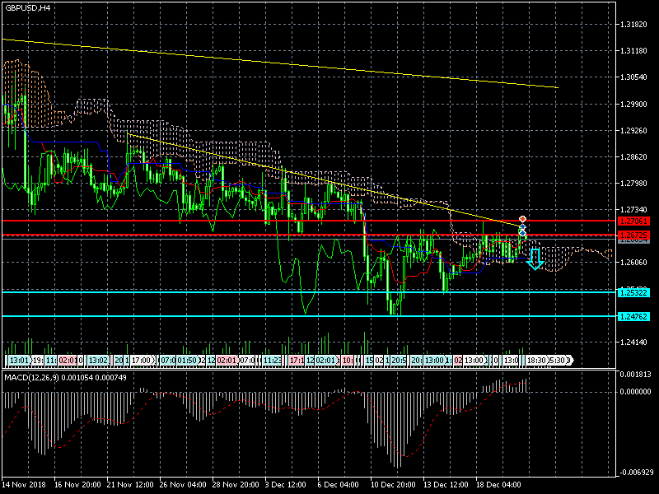Image resolution: width=659 pixels, height=494 pixels.
Task: Select the red diamond marker above price
Action: (522, 219)
